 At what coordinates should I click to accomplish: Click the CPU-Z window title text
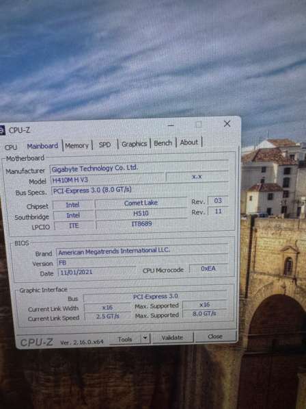pos(20,130)
